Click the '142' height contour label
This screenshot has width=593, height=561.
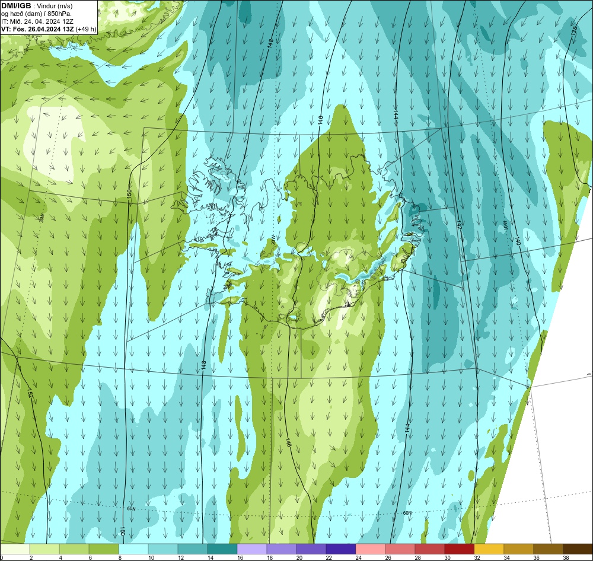pyautogui.click(x=459, y=225)
